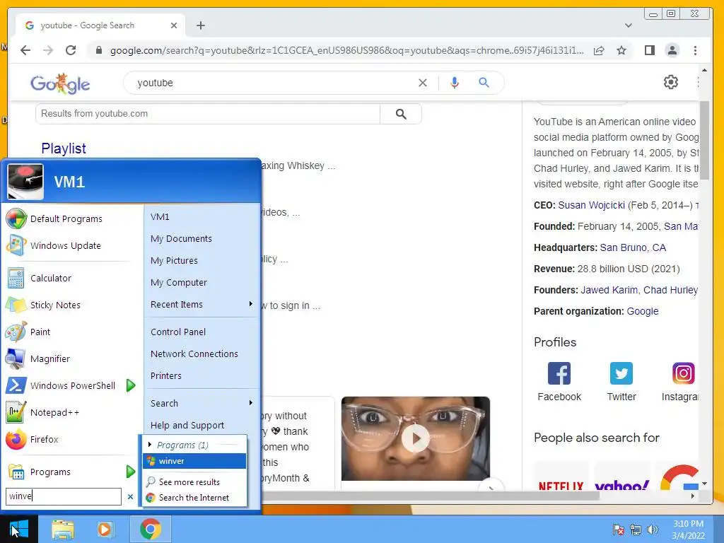Image resolution: width=724 pixels, height=543 pixels.
Task: Click the taskbar clock
Action: (x=688, y=530)
